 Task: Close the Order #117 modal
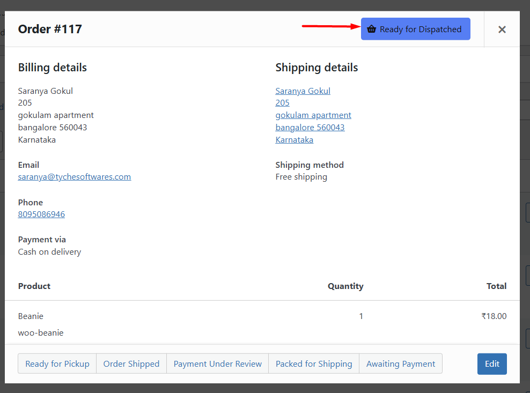click(x=502, y=29)
